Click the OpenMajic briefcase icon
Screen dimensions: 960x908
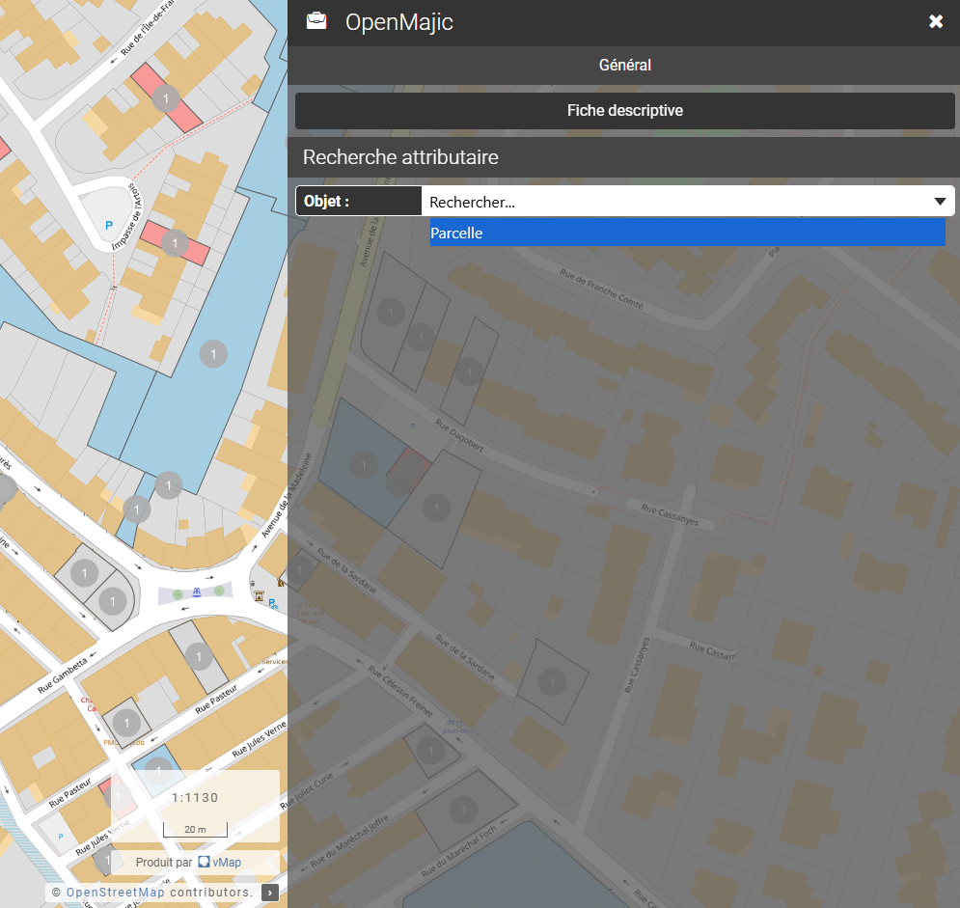pyautogui.click(x=316, y=21)
